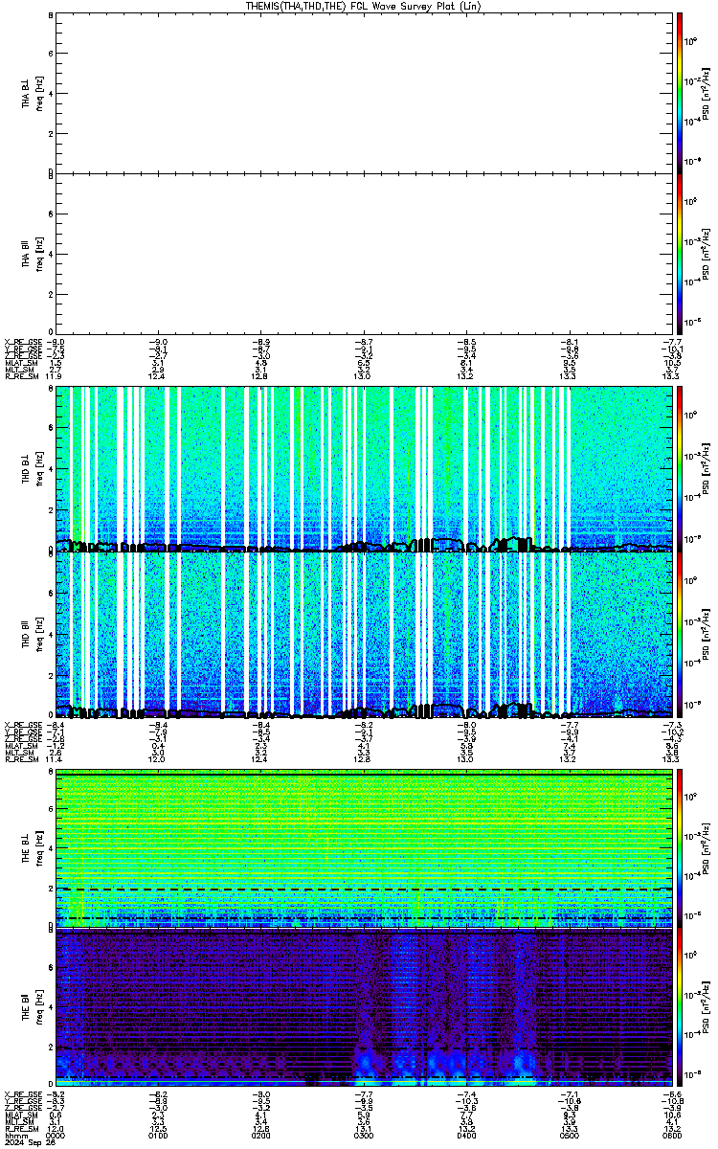Click the '0100' time tick label
Viewport: 718px width, 1149px height.
coord(159,1137)
